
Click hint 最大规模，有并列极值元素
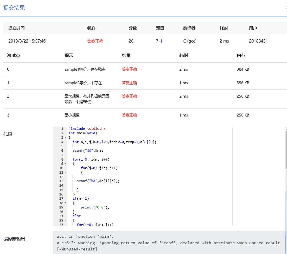click(87, 96)
